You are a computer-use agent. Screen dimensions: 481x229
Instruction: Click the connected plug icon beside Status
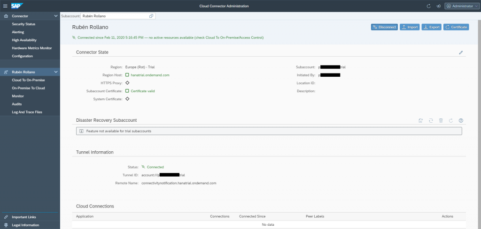coord(143,167)
